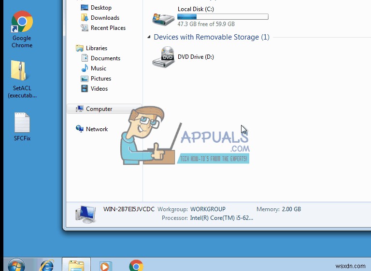This screenshot has height=271, width=371.
Task: Click the computer icon in details pane
Action: pyautogui.click(x=86, y=214)
